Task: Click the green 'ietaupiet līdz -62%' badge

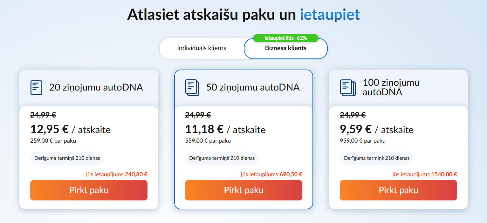Action: click(x=285, y=38)
